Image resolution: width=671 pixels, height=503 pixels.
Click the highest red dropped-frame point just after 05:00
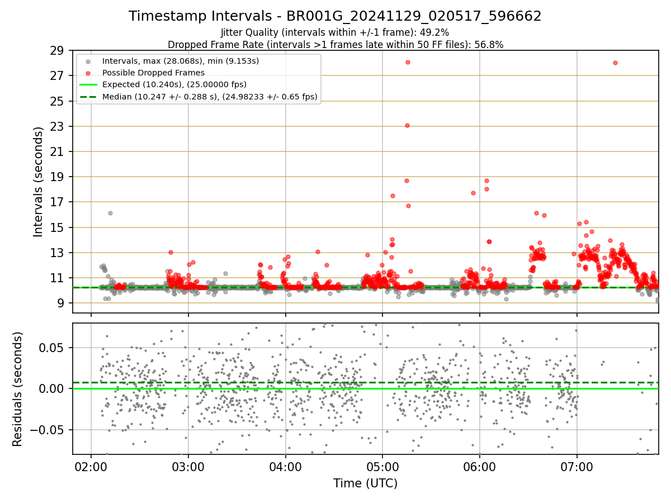(408, 62)
